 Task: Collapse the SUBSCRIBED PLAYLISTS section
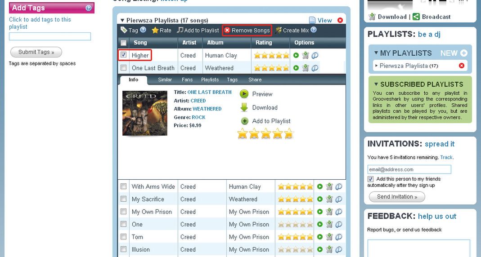point(376,84)
